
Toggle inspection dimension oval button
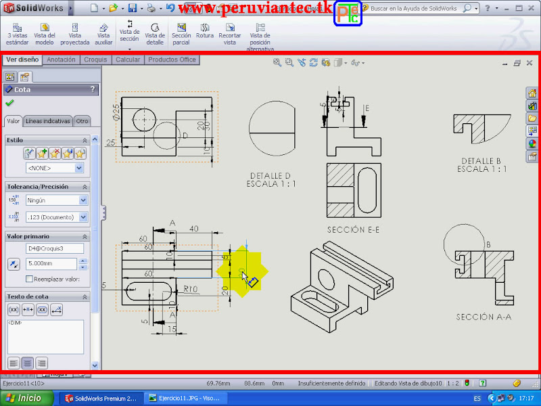pyautogui.click(x=42, y=310)
